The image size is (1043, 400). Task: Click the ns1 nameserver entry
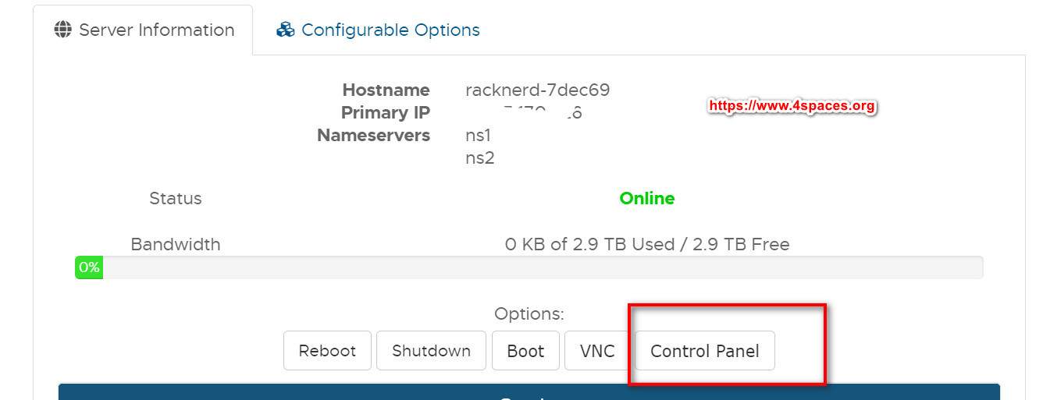(478, 135)
